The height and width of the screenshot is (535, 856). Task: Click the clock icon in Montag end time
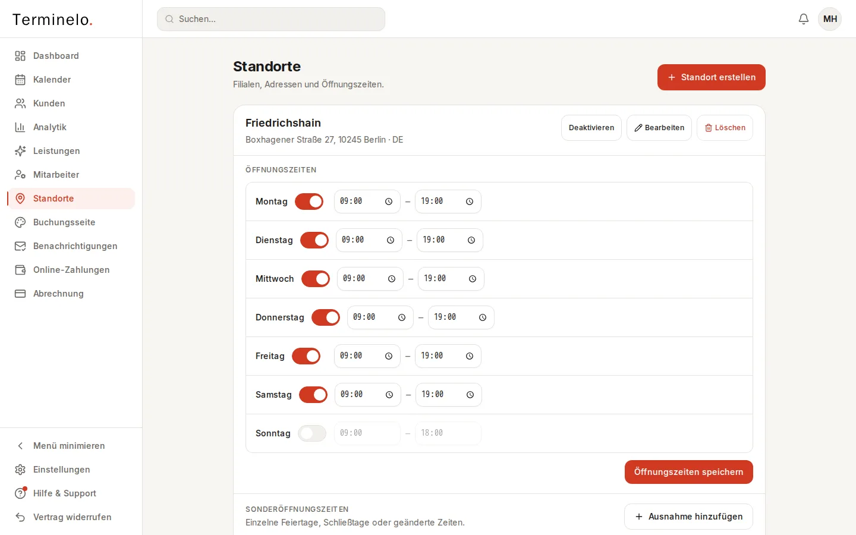point(470,202)
